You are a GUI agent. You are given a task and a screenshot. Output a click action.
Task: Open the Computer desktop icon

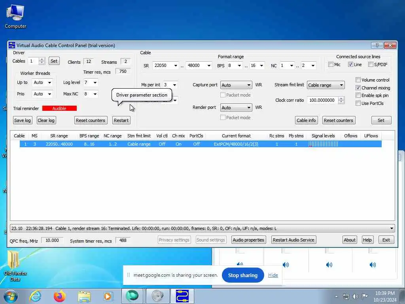pyautogui.click(x=15, y=16)
